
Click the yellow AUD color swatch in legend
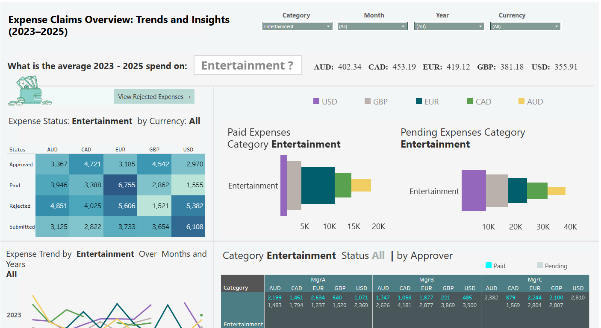pos(522,102)
